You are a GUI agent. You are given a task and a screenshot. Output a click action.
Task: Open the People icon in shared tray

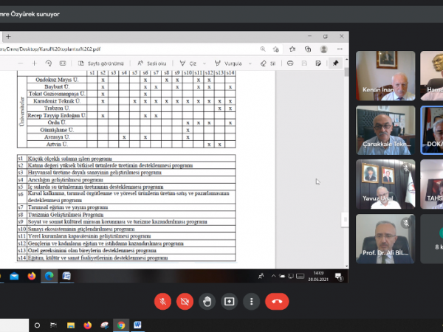[261, 276]
